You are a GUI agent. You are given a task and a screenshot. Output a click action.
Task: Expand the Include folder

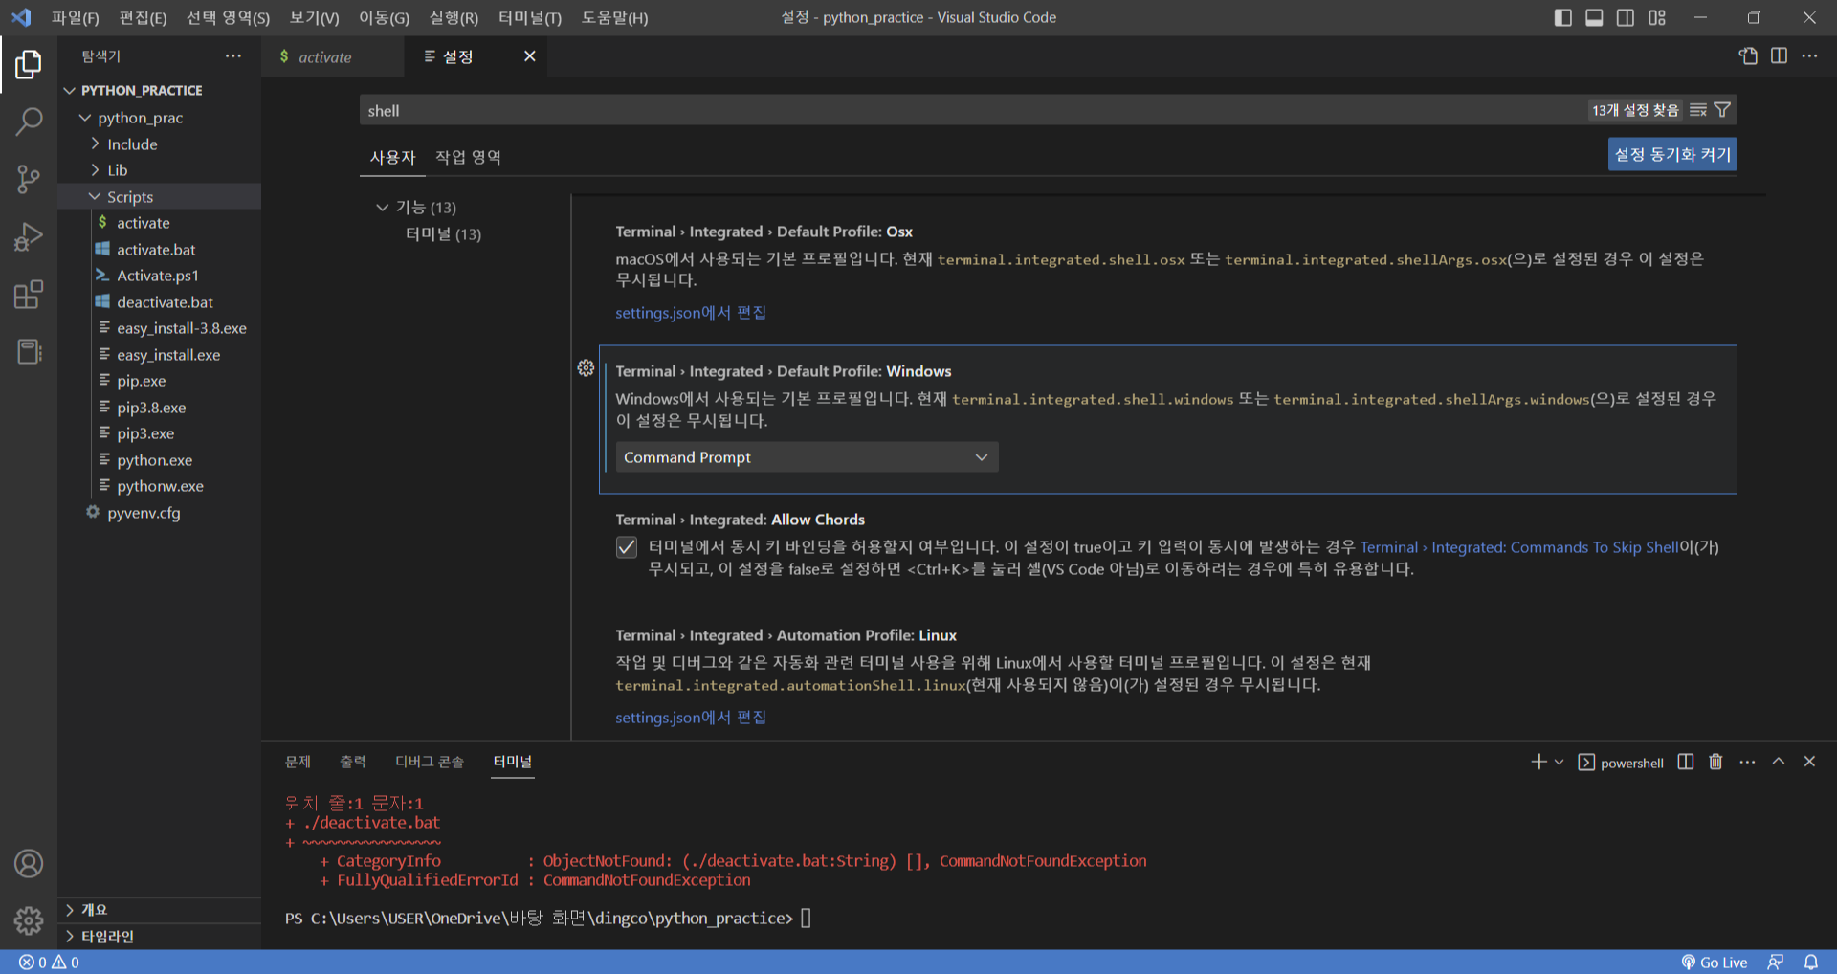click(x=95, y=144)
